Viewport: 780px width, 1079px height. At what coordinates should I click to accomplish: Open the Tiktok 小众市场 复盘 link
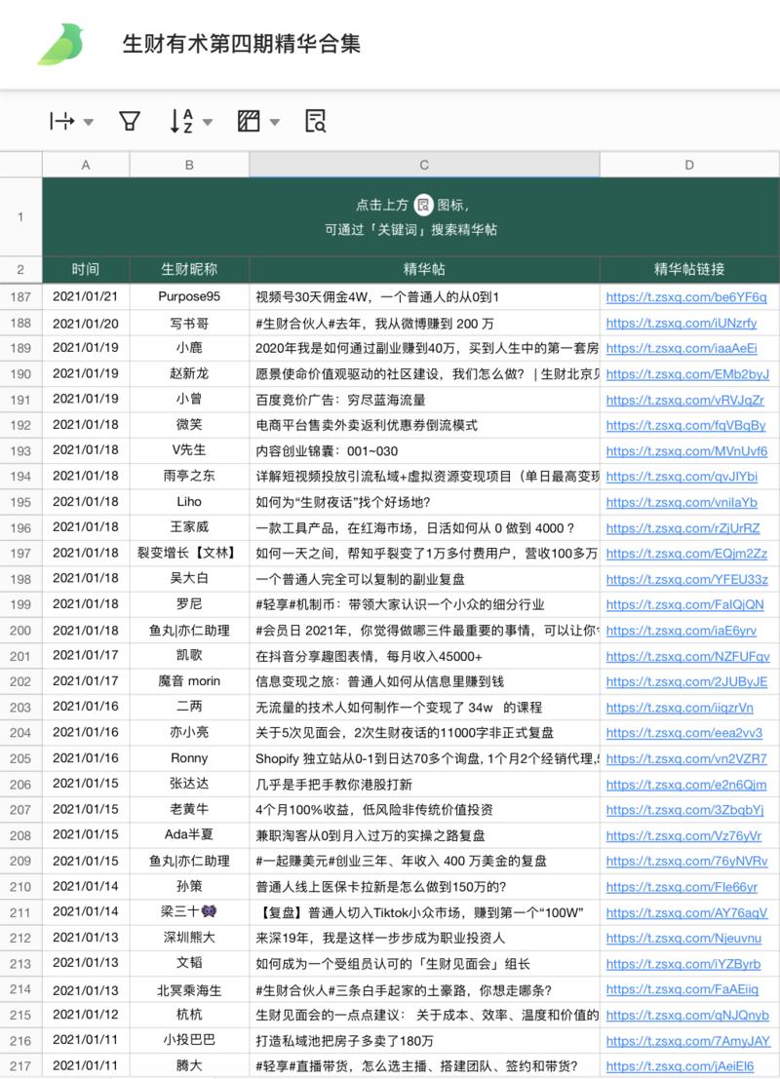pyautogui.click(x=685, y=912)
